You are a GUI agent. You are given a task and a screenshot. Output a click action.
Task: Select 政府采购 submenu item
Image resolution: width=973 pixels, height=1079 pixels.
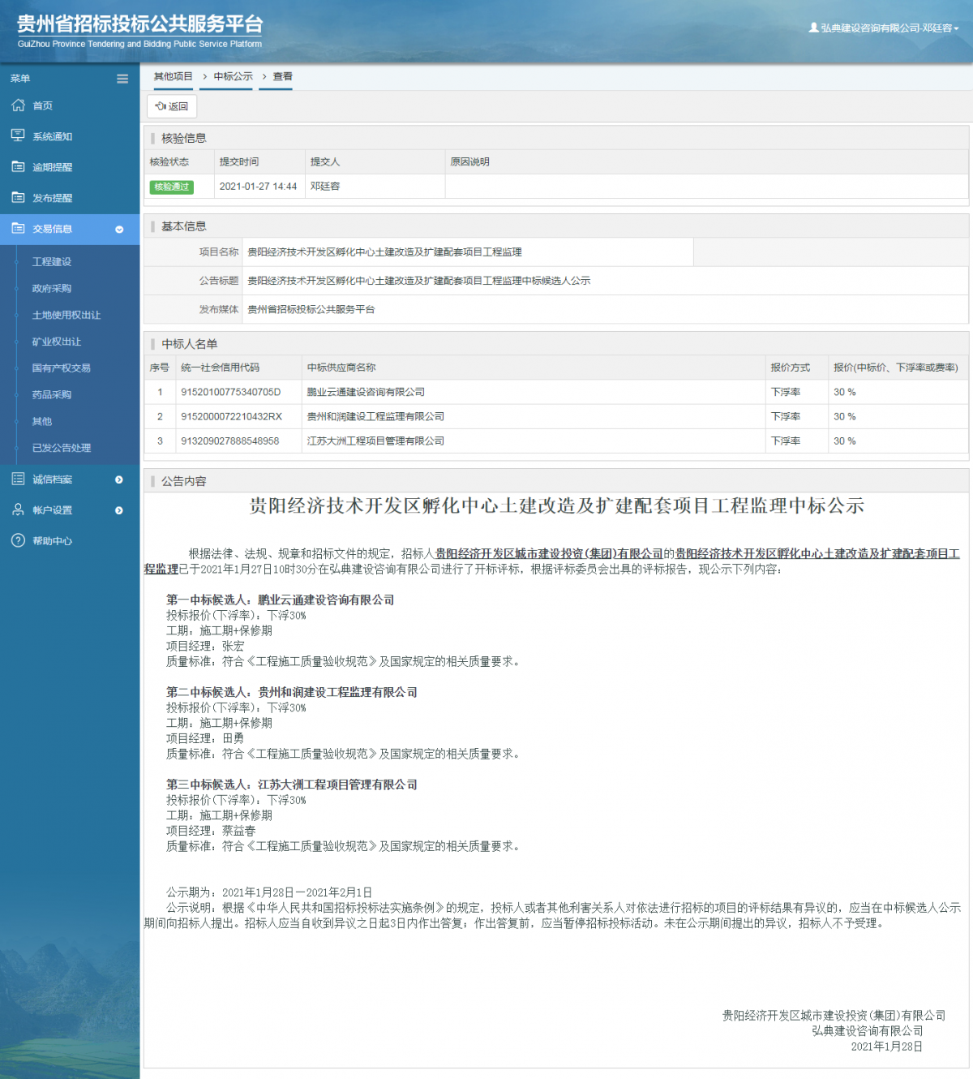pos(52,289)
